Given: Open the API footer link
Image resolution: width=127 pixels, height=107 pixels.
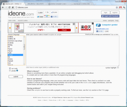Looking at the screenshot, I should tap(60, 100).
